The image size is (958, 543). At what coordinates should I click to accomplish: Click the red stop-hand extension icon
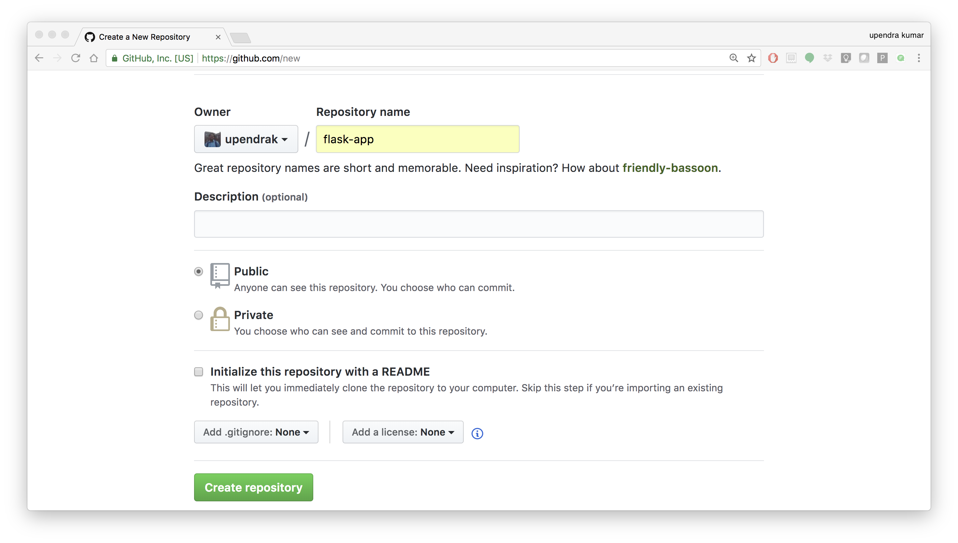(773, 58)
